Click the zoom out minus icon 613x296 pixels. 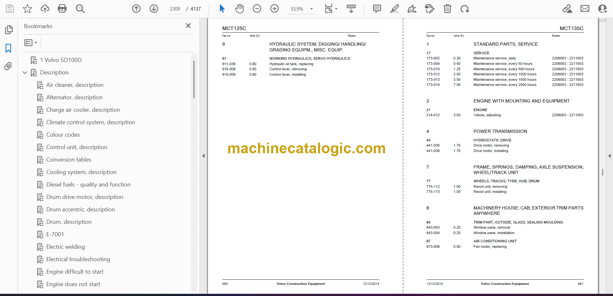pos(257,9)
